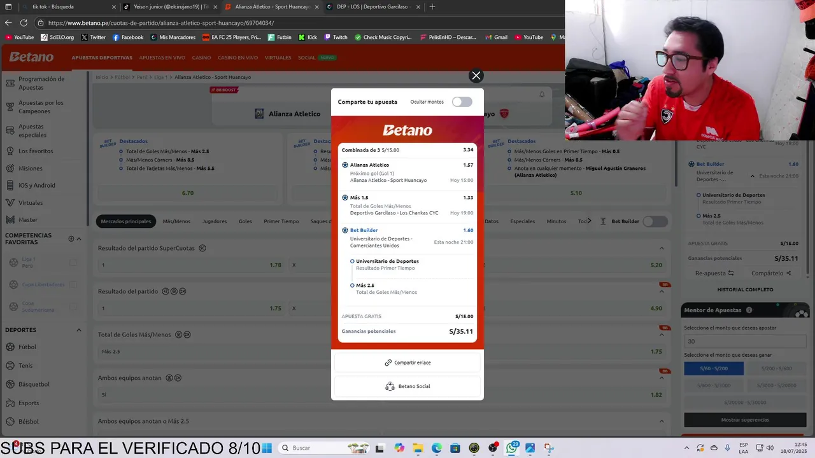Click the Windows Start button
The height and width of the screenshot is (458, 815).
click(x=266, y=448)
